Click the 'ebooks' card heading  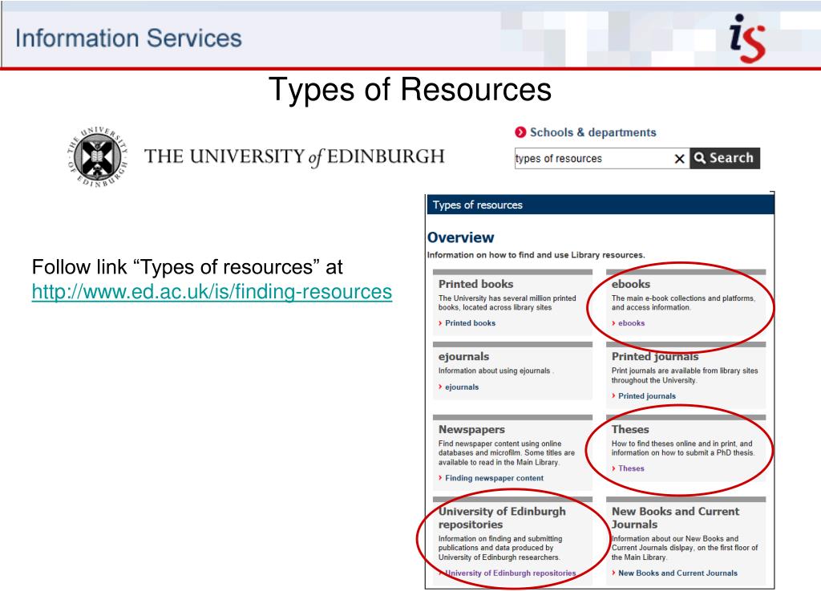point(631,284)
